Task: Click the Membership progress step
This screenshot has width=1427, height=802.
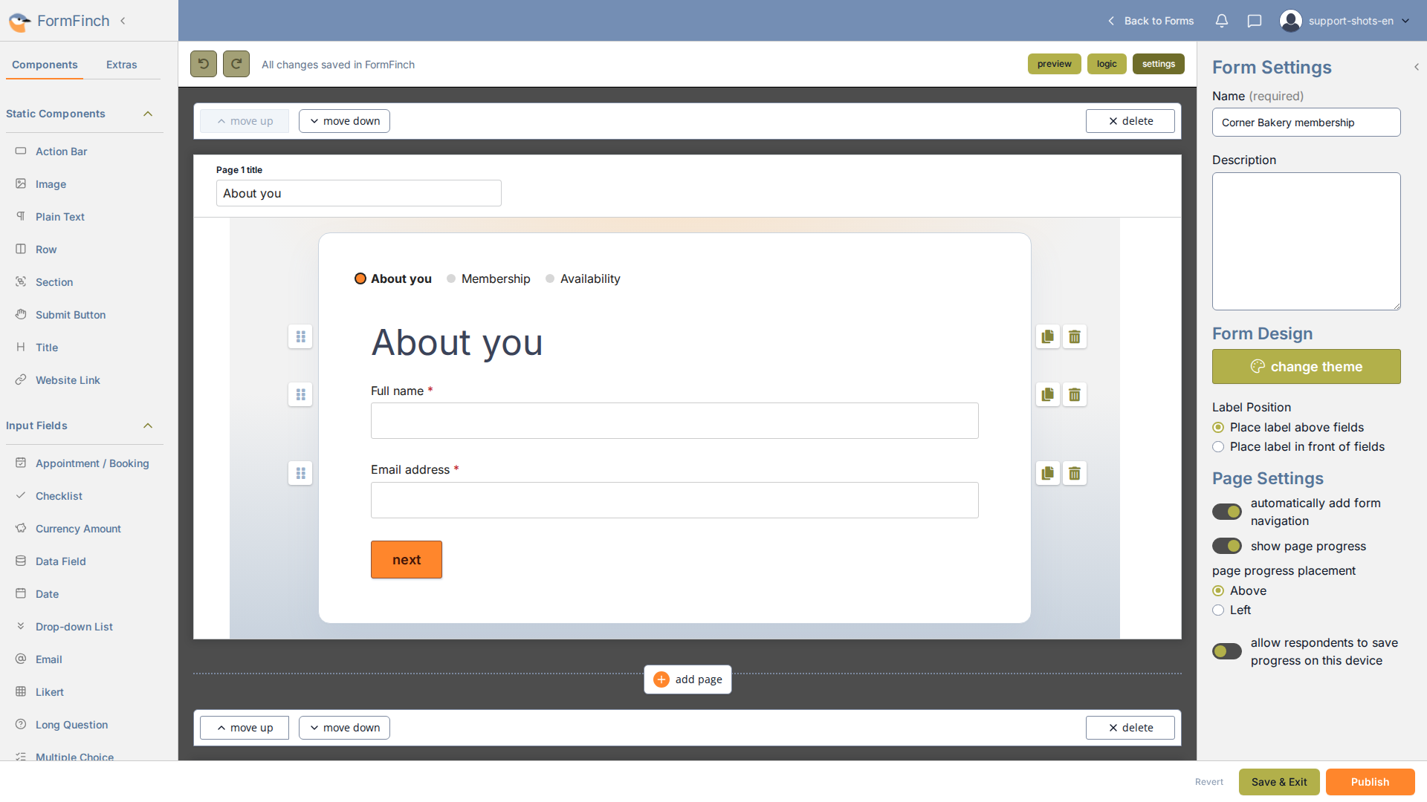Action: [x=488, y=278]
